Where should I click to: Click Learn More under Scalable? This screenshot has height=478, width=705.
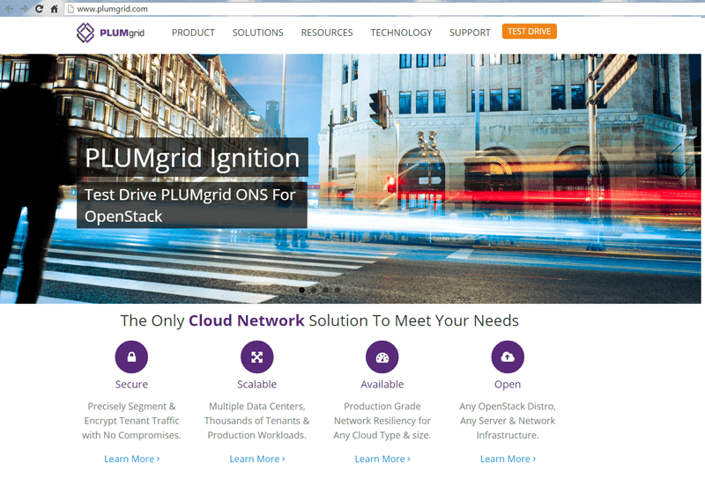point(257,460)
